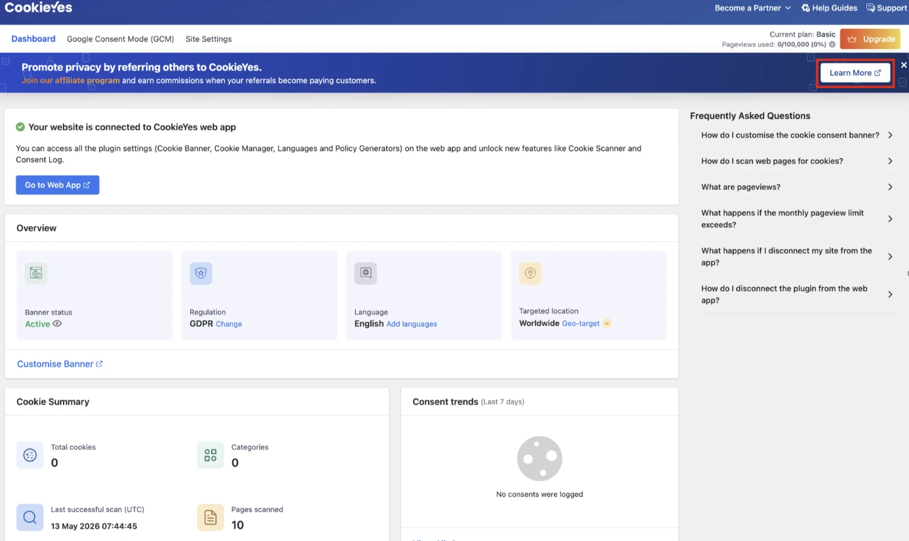Expand the What are pageviews FAQ

pyautogui.click(x=797, y=187)
